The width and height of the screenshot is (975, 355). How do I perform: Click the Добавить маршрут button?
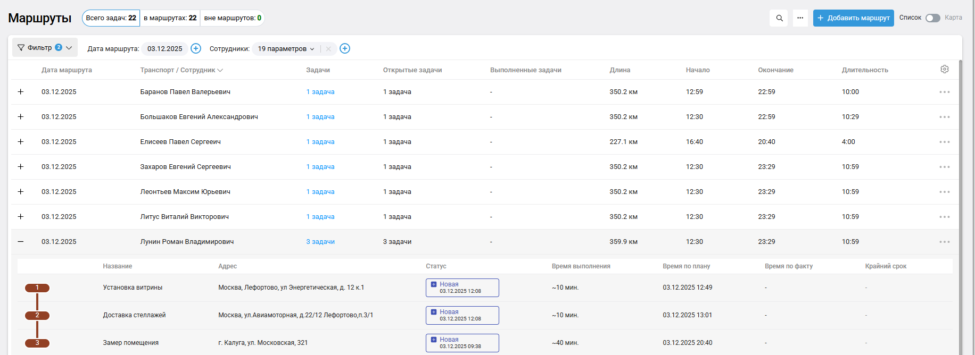pos(853,18)
